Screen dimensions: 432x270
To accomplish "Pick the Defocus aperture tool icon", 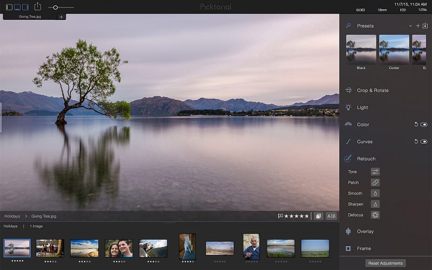I will (375, 215).
